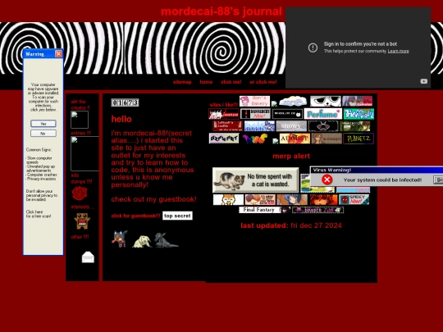Click the cat quote banner

(255, 180)
